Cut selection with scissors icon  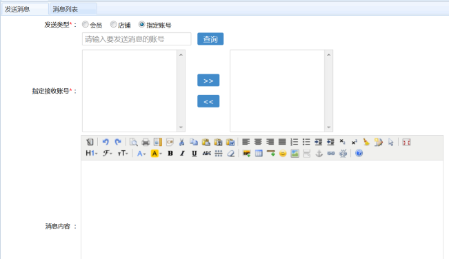(x=182, y=142)
